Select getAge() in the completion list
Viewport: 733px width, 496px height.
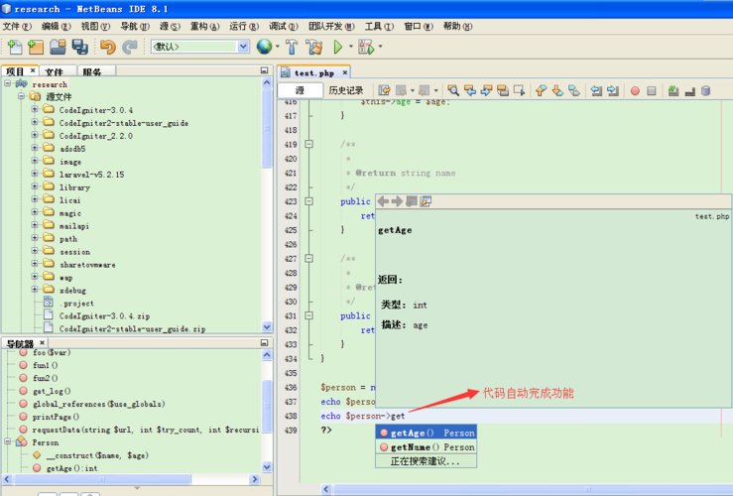(426, 433)
